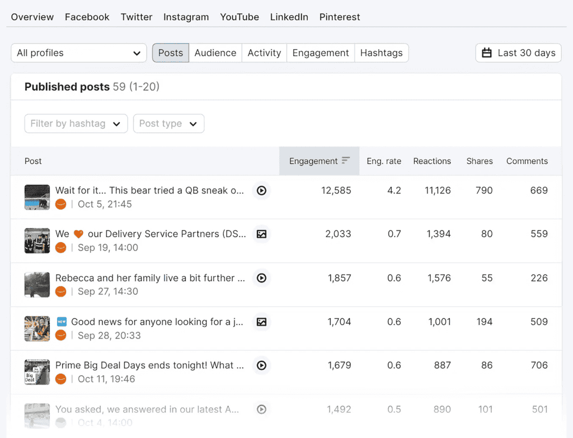Select the Hashtags tab

pos(381,53)
